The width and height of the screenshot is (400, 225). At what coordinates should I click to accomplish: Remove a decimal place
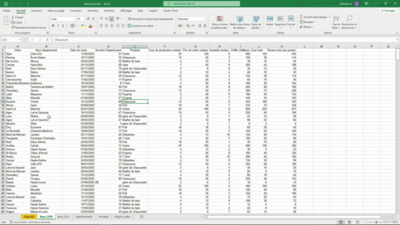(x=204, y=26)
